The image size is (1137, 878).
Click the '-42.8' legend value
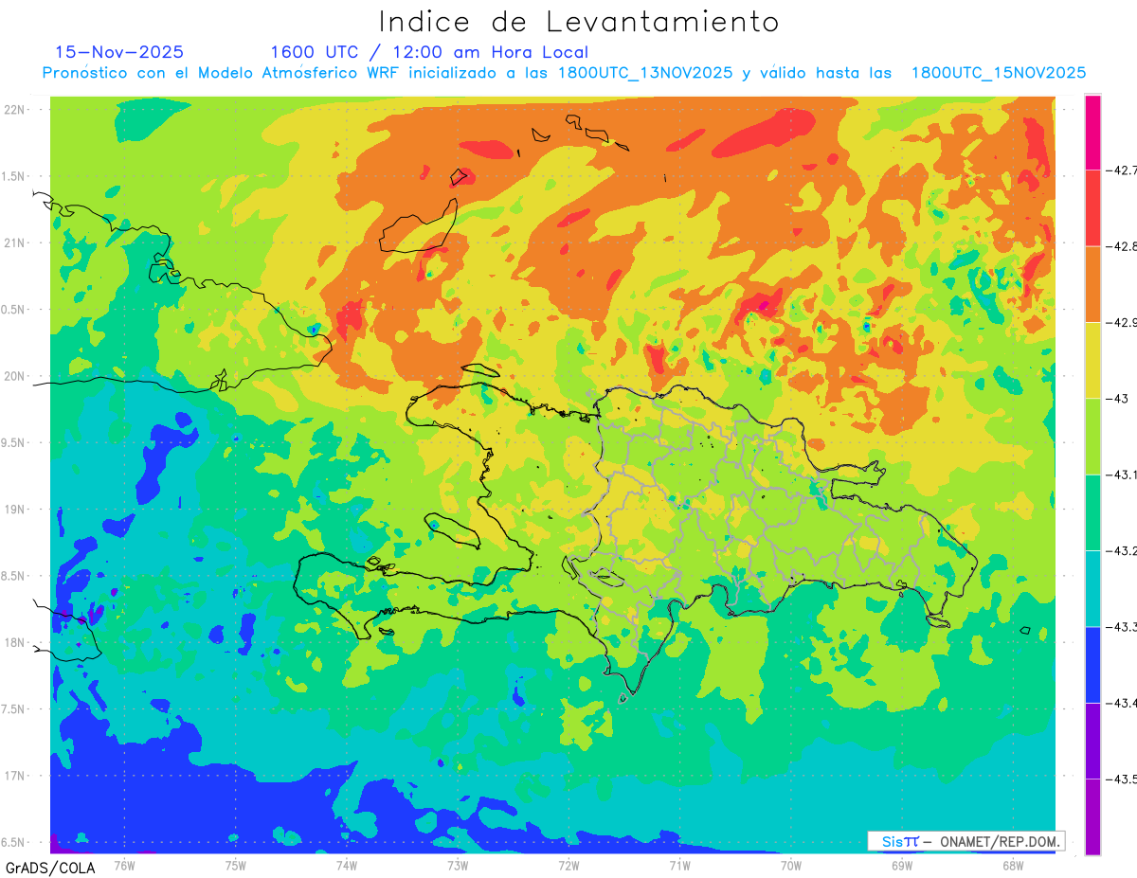pyautogui.click(x=1120, y=246)
